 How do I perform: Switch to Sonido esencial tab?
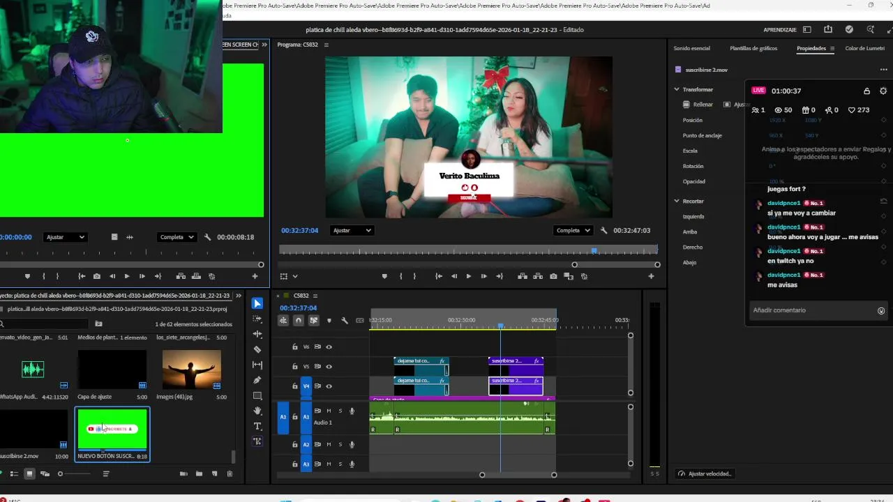coord(691,48)
